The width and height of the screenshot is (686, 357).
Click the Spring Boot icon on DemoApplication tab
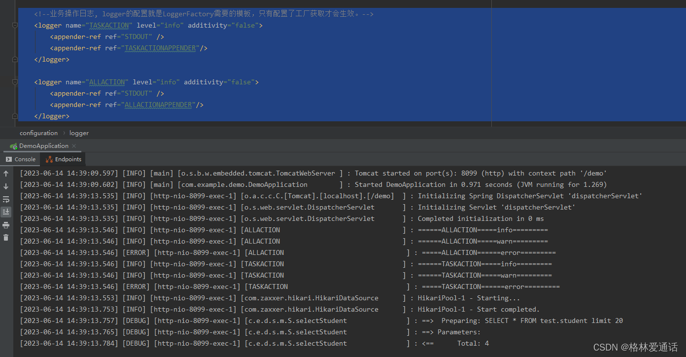coord(14,145)
